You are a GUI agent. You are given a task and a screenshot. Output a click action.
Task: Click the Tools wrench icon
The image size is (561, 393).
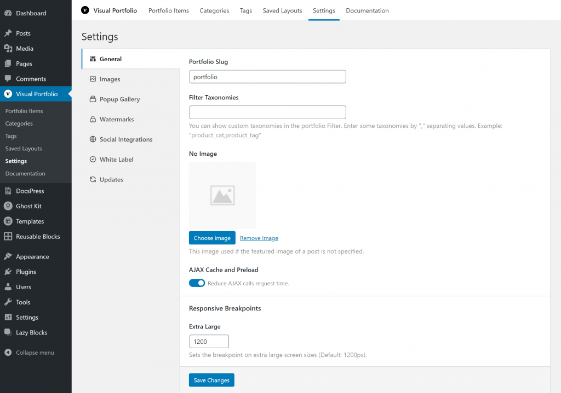pyautogui.click(x=8, y=302)
